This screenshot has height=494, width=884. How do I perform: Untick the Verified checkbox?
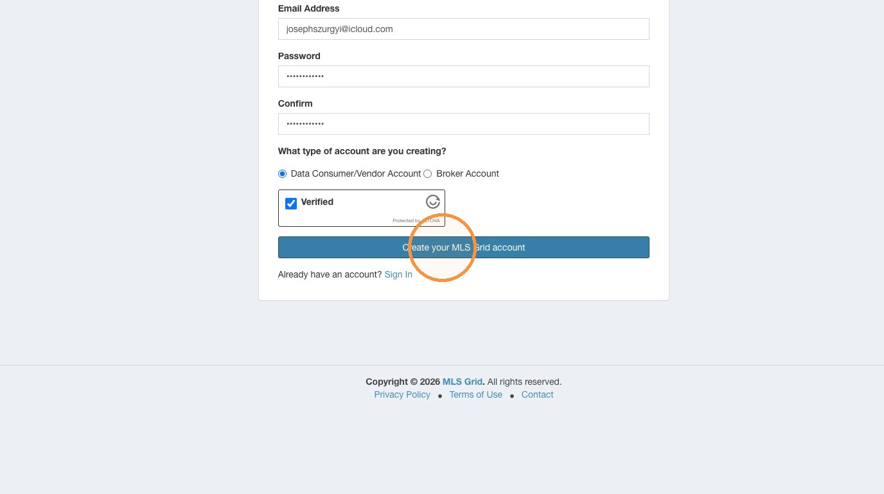pyautogui.click(x=291, y=203)
